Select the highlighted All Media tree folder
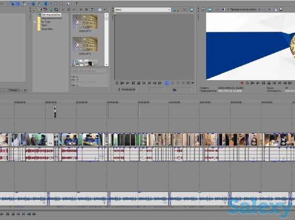The height and width of the screenshot is (220, 295). pyautogui.click(x=51, y=14)
